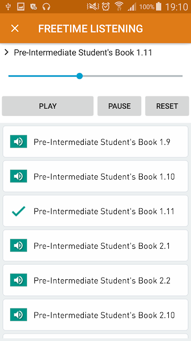Image resolution: width=191 pixels, height=341 pixels.
Task: Tap the alarm clock status icon
Action: [106, 7]
